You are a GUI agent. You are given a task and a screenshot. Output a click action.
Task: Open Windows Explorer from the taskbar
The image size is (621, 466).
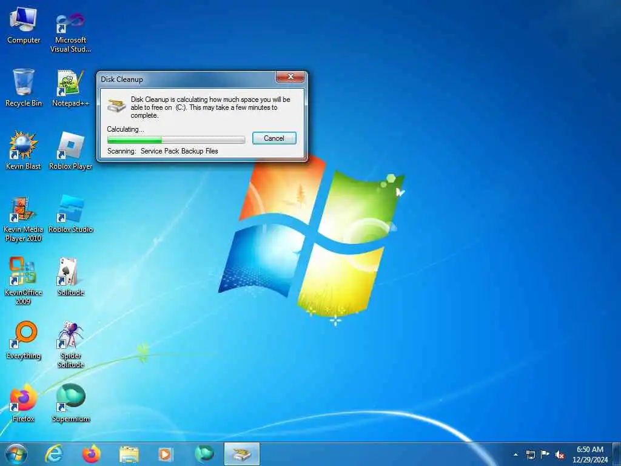point(129,454)
